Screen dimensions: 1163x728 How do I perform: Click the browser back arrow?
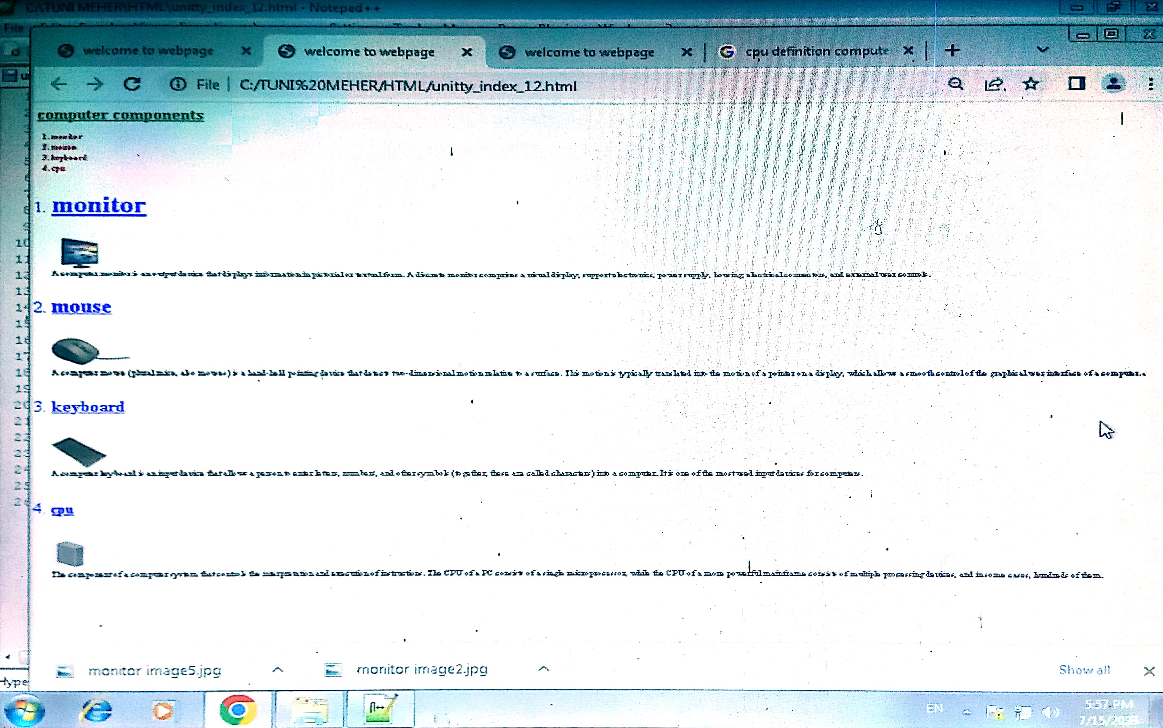pyautogui.click(x=59, y=84)
